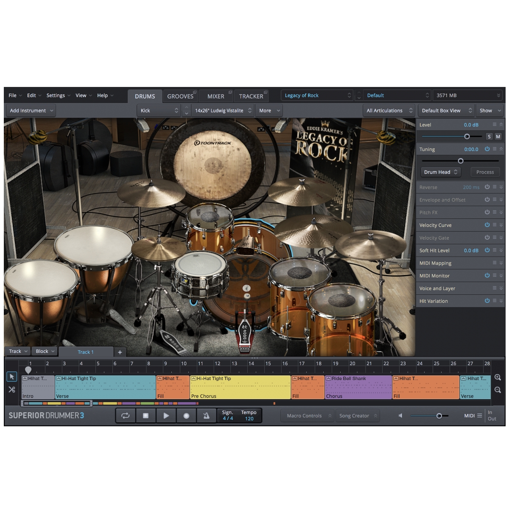Collapse the Ride Bell Shank Chorus block icon
The image size is (509, 509).
pos(329,378)
